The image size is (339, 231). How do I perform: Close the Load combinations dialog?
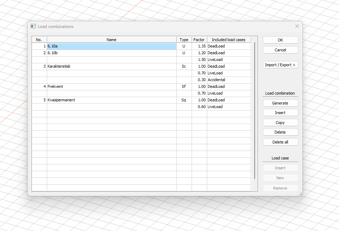pos(297,26)
